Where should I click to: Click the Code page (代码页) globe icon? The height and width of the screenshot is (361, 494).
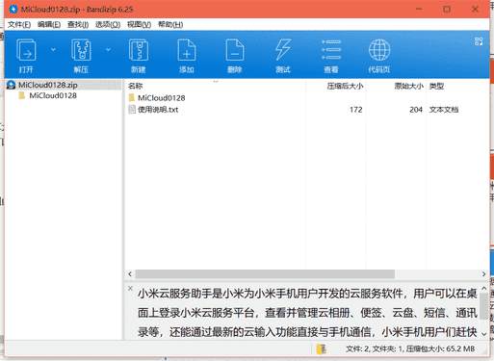point(379,50)
